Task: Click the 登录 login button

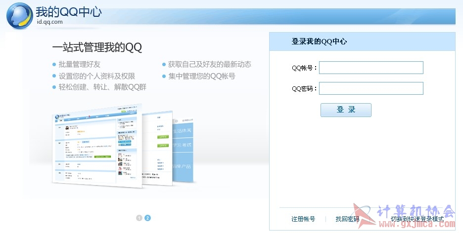Action: [x=346, y=110]
